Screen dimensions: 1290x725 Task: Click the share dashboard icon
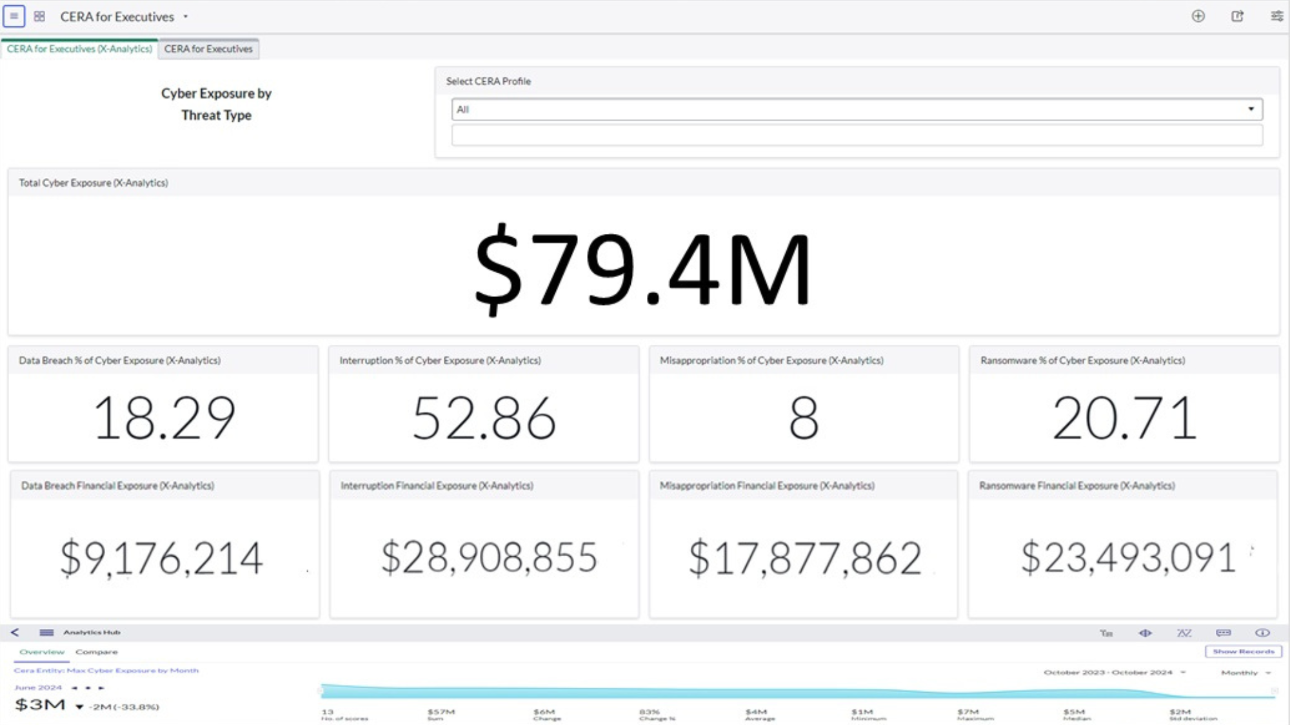point(1237,16)
